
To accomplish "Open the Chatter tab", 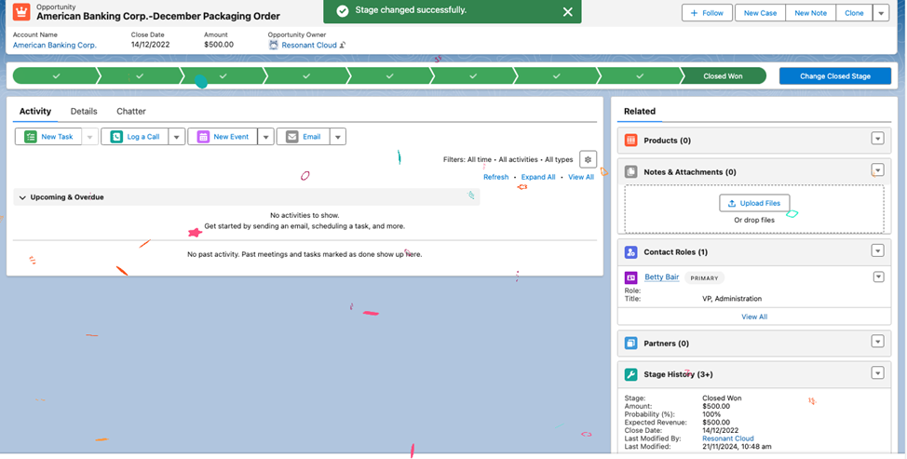I will [131, 112].
